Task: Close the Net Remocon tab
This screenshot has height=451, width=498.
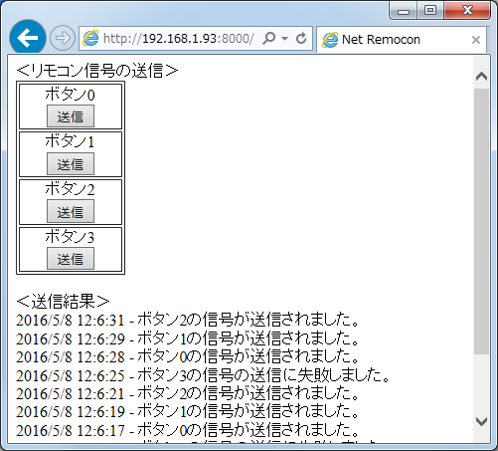Action: tap(476, 40)
